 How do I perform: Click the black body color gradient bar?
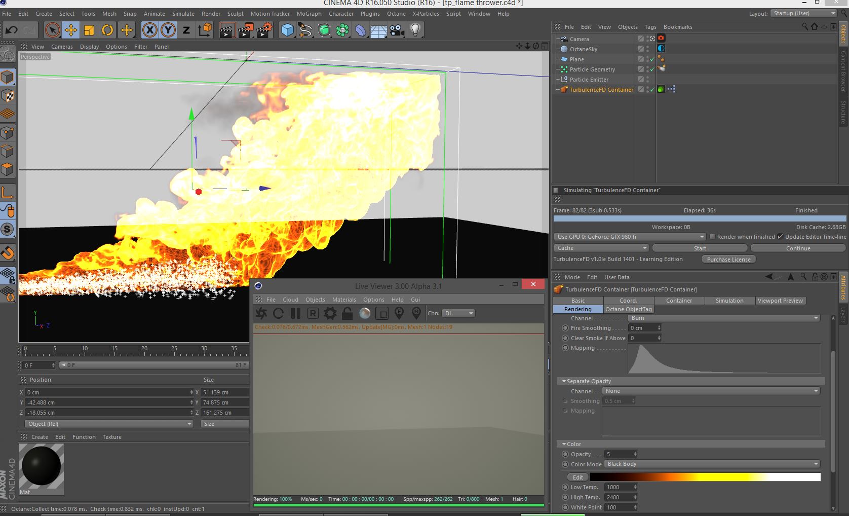coord(705,477)
